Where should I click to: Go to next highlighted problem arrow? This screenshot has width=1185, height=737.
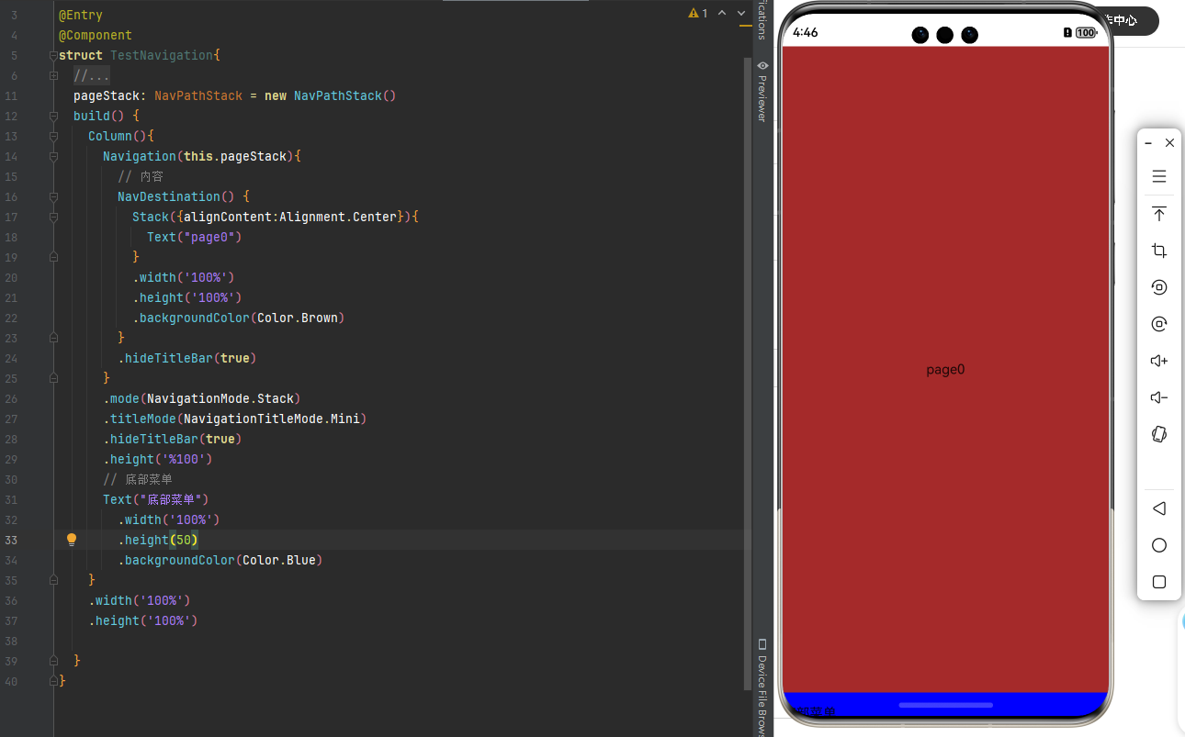741,14
